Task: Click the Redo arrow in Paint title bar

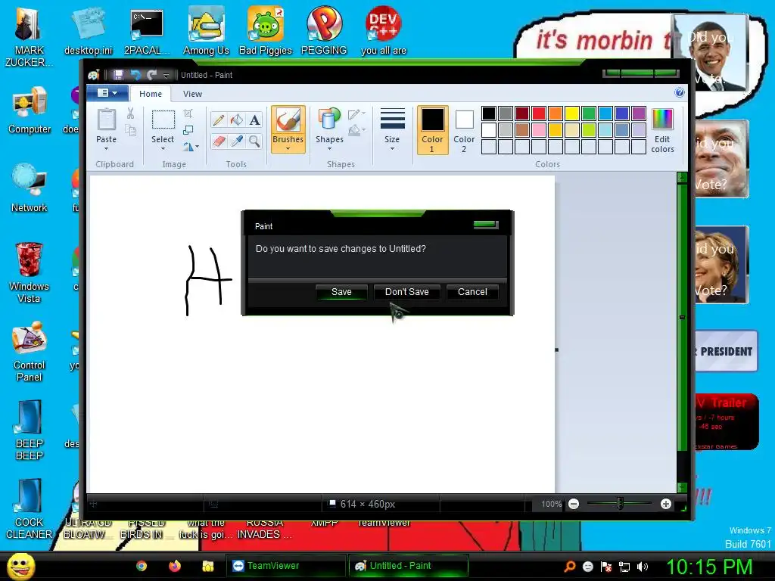Action: click(x=151, y=75)
